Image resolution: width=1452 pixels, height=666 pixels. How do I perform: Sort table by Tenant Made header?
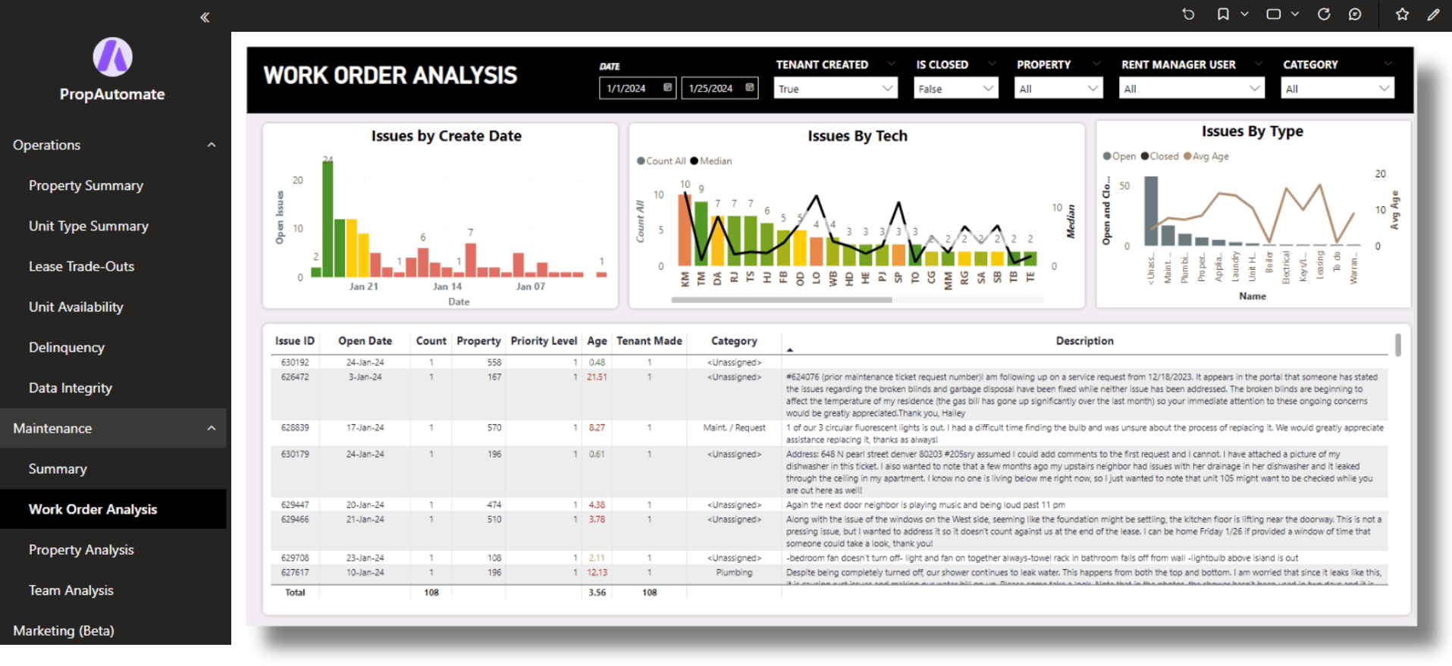pyautogui.click(x=649, y=341)
